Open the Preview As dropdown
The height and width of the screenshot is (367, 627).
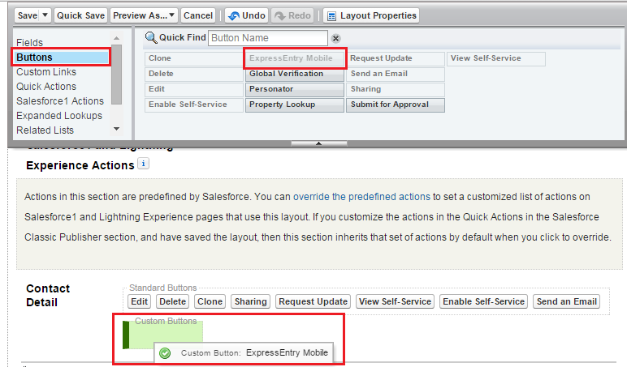point(144,15)
